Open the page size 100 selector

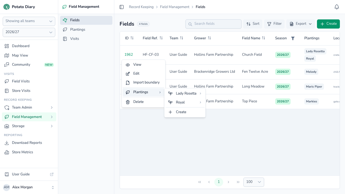pyautogui.click(x=254, y=182)
